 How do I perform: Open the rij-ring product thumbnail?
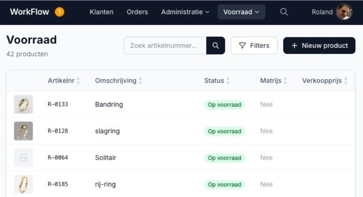(x=23, y=184)
